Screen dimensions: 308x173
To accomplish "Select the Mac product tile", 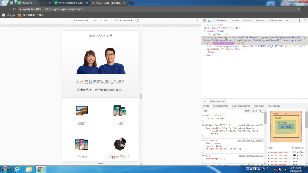I will 81,114.
